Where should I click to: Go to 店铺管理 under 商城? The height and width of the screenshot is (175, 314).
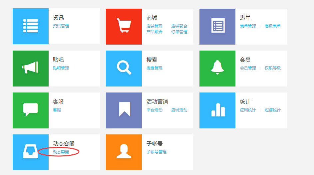click(x=155, y=26)
